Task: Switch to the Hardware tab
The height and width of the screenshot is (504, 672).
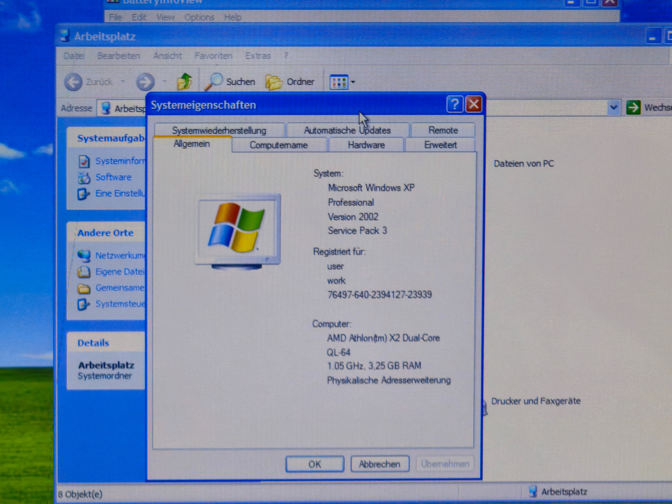Action: 366,145
